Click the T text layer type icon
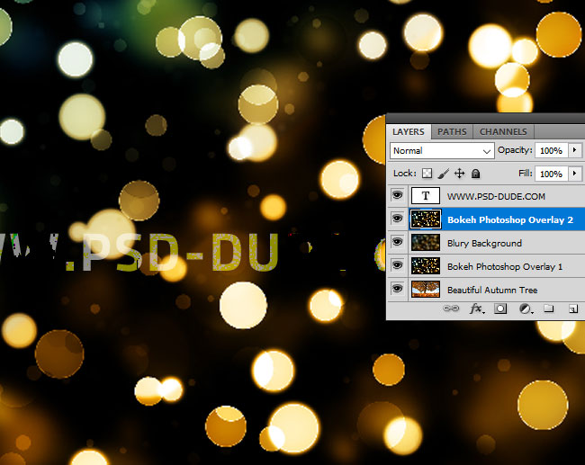Image resolution: width=585 pixels, height=465 pixels. coord(426,196)
